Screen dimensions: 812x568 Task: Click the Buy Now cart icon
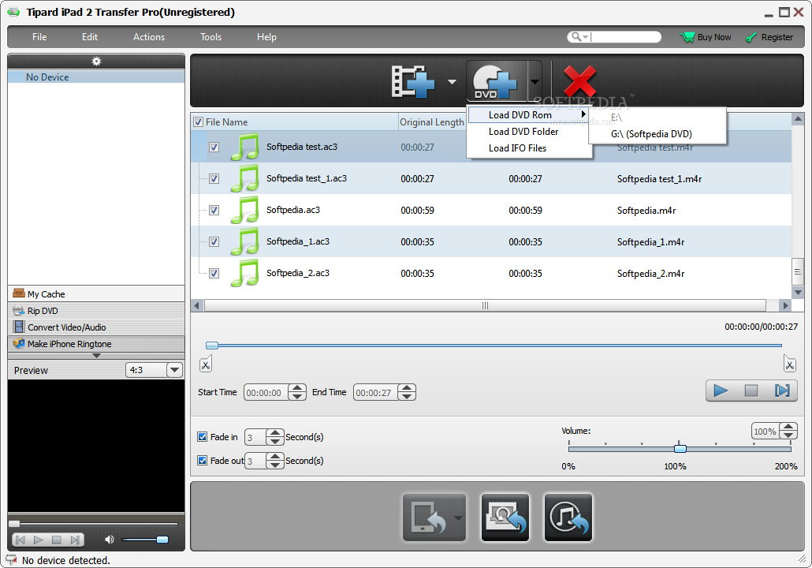(x=687, y=37)
